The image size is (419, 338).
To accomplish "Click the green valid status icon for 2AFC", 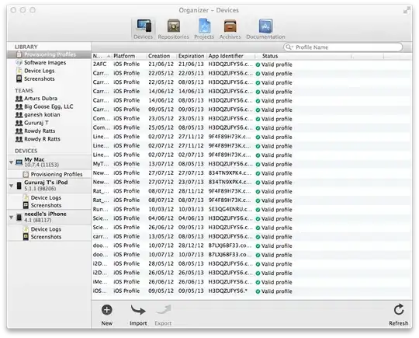I will tap(258, 64).
